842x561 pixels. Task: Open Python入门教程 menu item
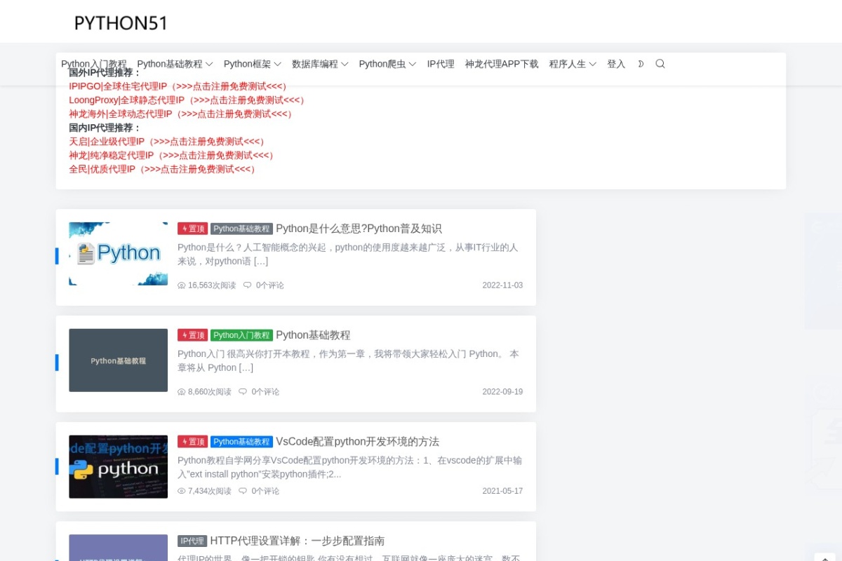(94, 64)
